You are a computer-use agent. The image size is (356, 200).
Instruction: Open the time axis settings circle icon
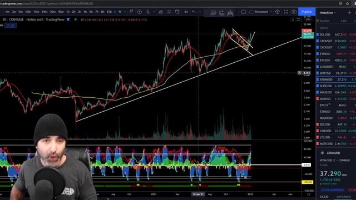click(x=308, y=194)
